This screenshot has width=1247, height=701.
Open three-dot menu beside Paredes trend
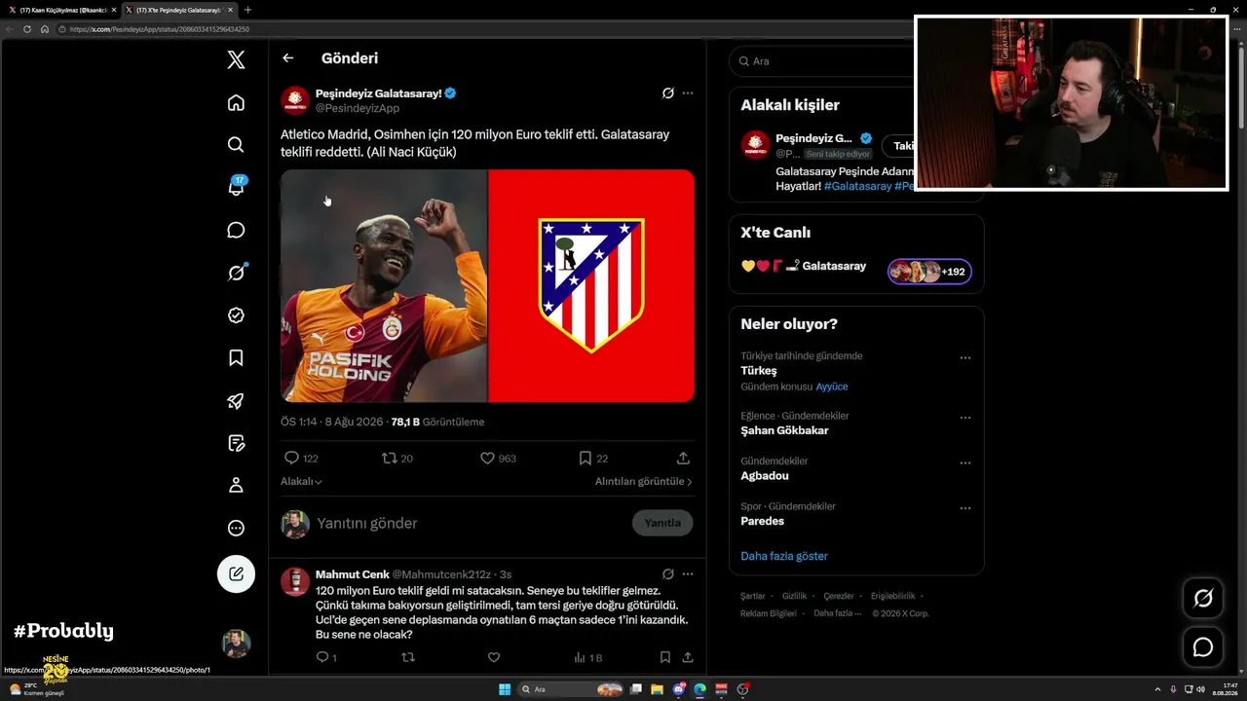(965, 507)
